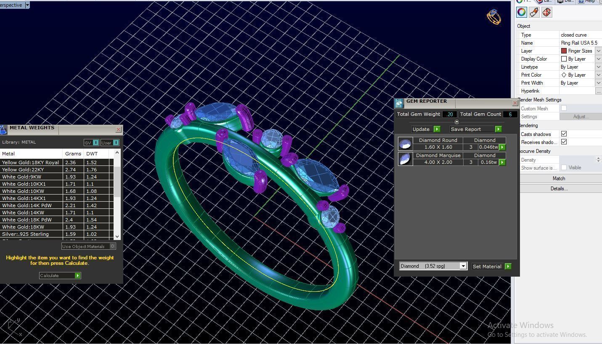Click green arrow on Diamond Round row

502,147
